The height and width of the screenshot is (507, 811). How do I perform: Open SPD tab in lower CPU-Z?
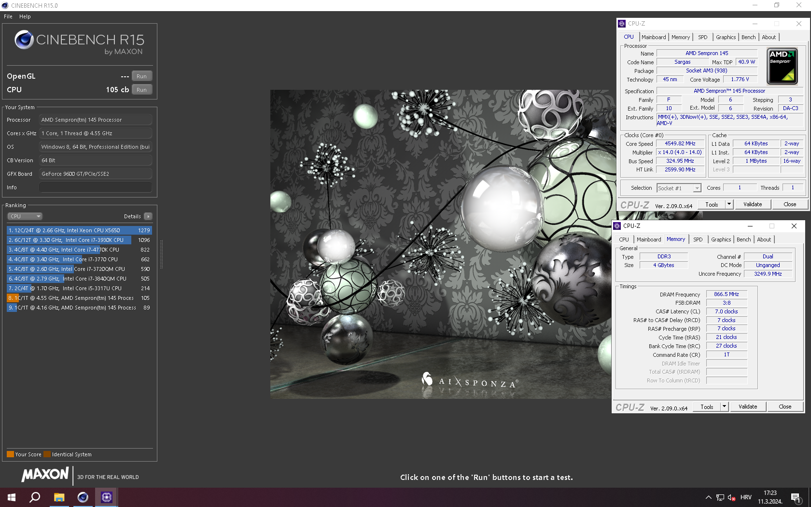pos(698,239)
